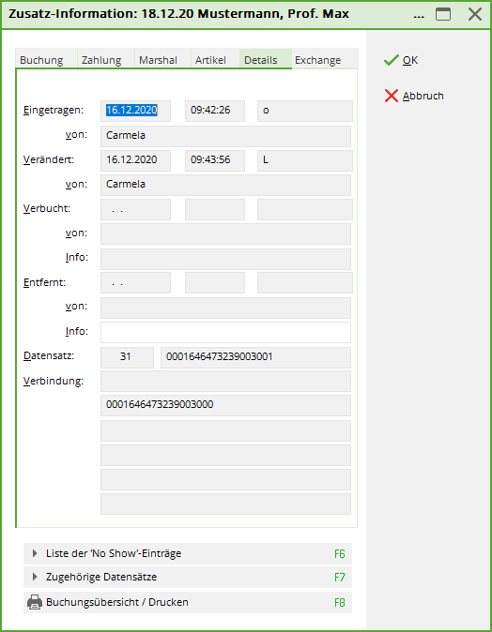This screenshot has height=632, width=492.
Task: Expand Liste der 'No Show'-Einträge
Action: [x=188, y=553]
